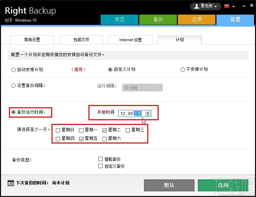Check the 星期日 checkbox
The width and height of the screenshot is (256, 197).
(x=58, y=130)
